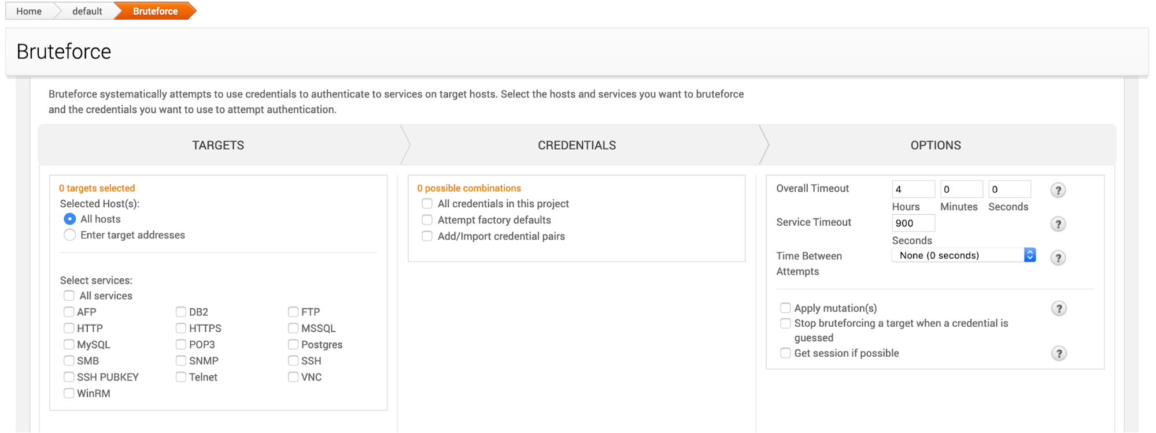Click the Overall Timeout Hours field
1156x433 pixels.
913,189
